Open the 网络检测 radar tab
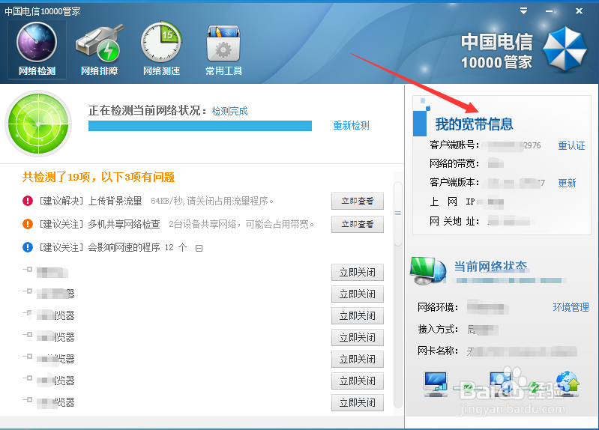The width and height of the screenshot is (599, 430). (37, 49)
